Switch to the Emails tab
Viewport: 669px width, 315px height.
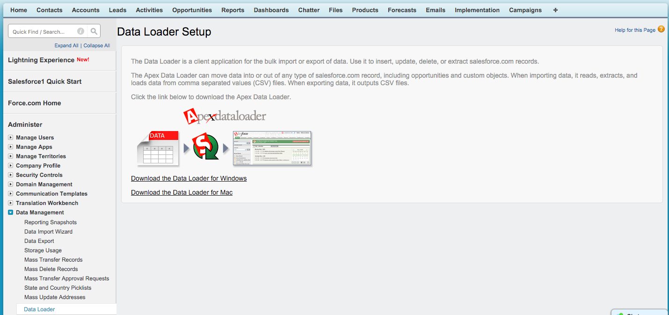[436, 10]
